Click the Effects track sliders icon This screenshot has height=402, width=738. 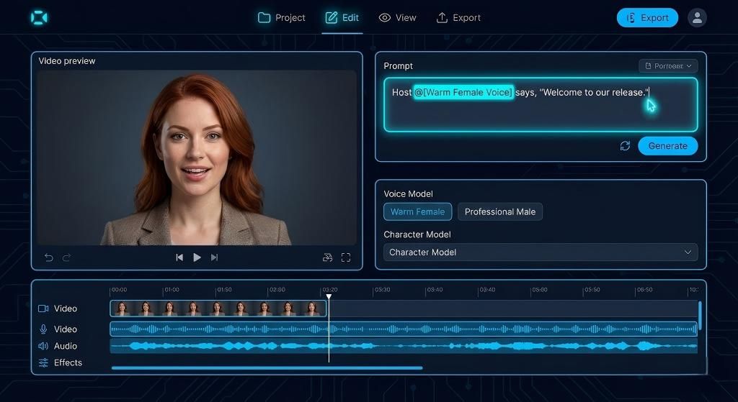point(43,362)
